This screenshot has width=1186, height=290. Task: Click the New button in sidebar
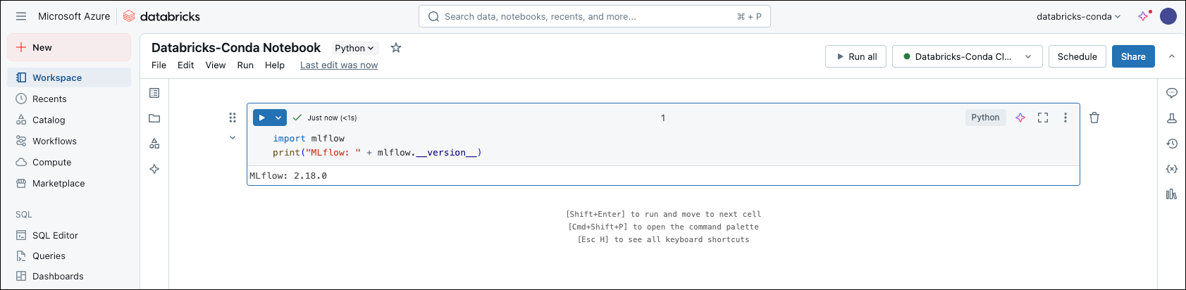coord(69,47)
